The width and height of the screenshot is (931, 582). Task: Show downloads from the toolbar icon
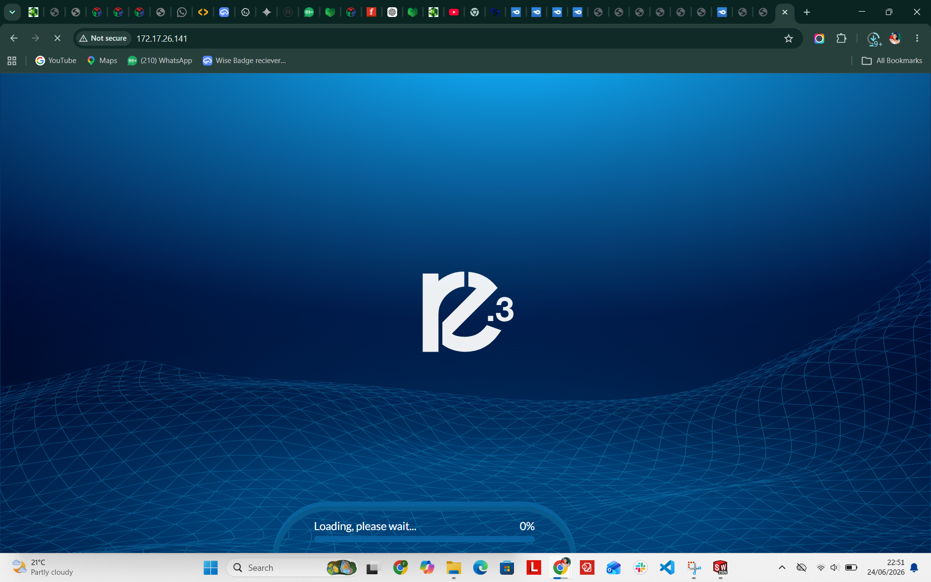tap(874, 39)
